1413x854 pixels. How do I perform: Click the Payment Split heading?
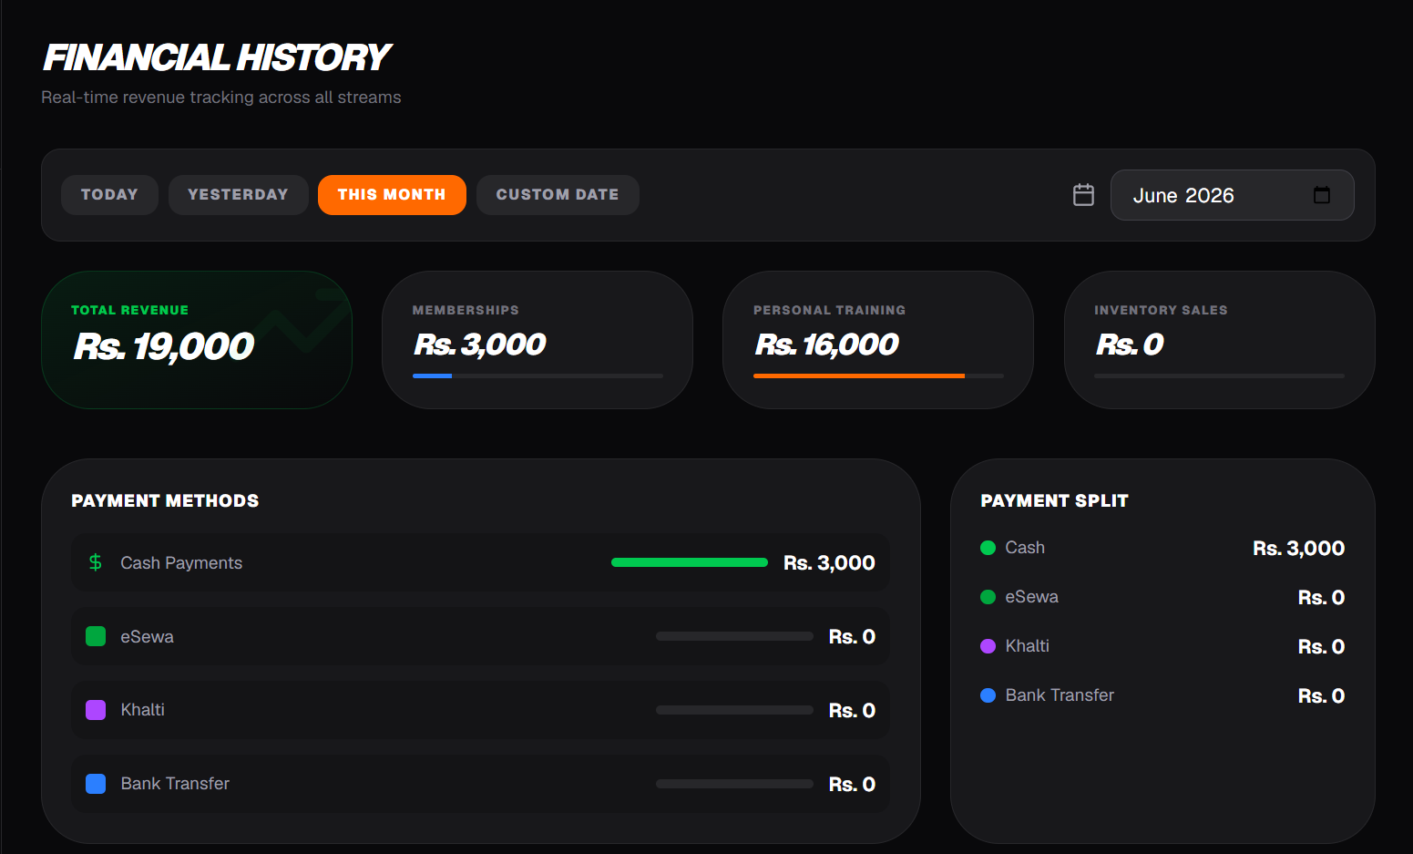1054,501
